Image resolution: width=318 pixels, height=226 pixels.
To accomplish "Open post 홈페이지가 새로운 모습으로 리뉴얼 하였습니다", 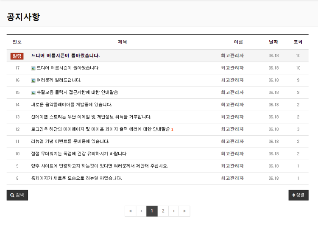I will (x=76, y=179).
